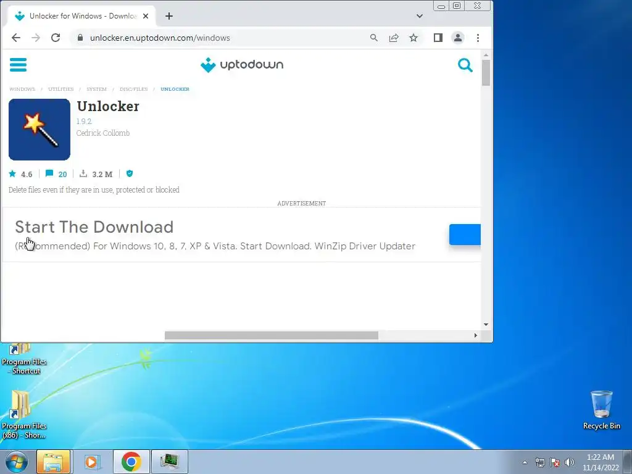Click the padlock site info icon
This screenshot has width=632, height=474.
(x=80, y=38)
